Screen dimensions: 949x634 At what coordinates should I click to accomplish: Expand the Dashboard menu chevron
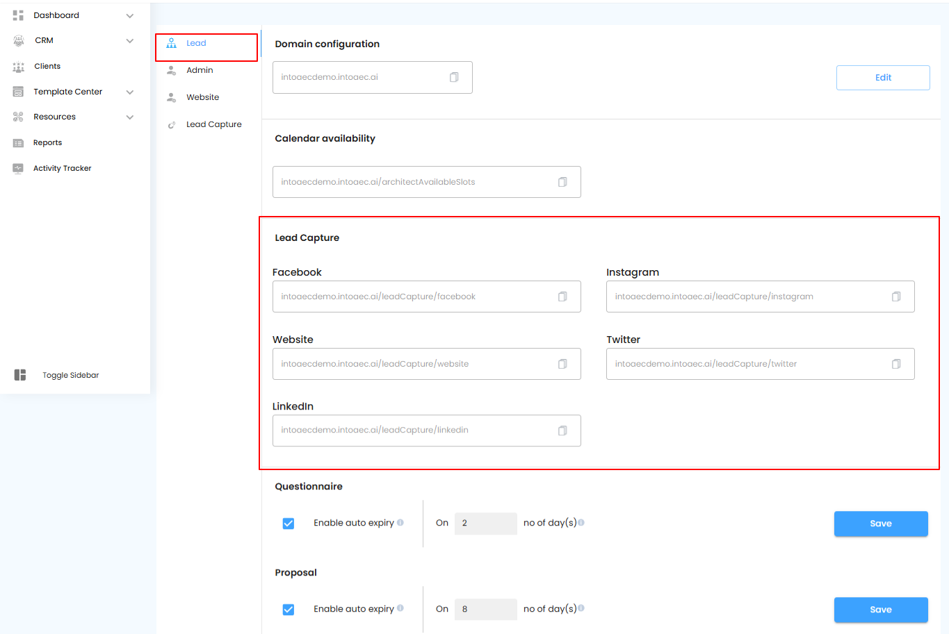(130, 15)
